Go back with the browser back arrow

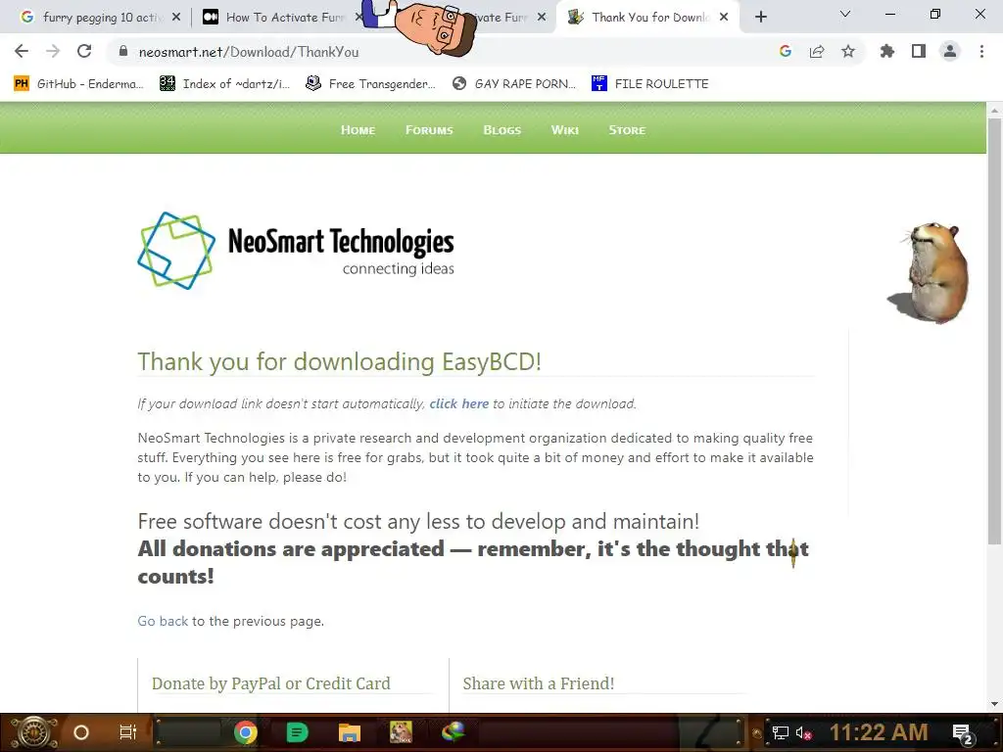pyautogui.click(x=22, y=51)
